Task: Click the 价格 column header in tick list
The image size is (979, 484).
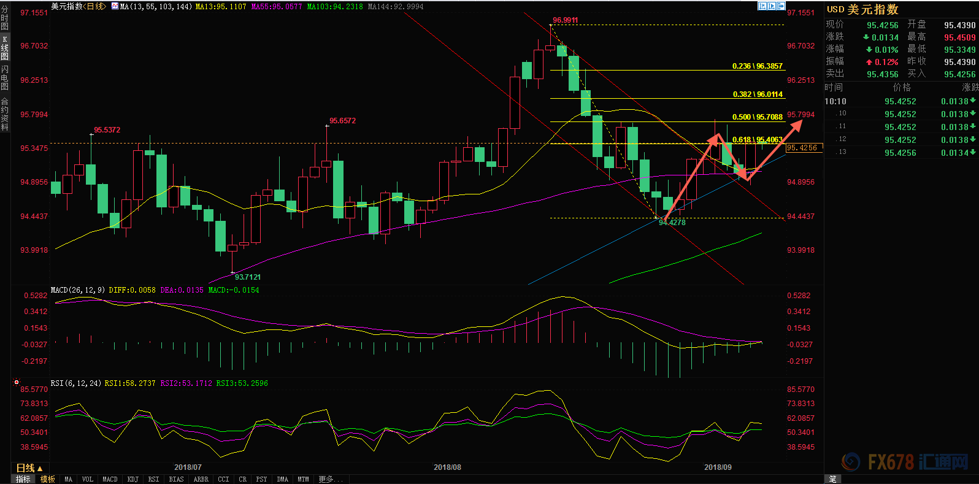Action: click(x=902, y=88)
